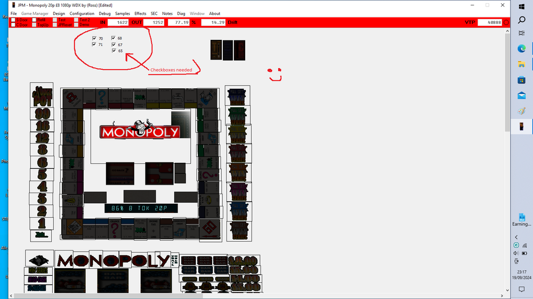Open the Notes menu

click(167, 14)
